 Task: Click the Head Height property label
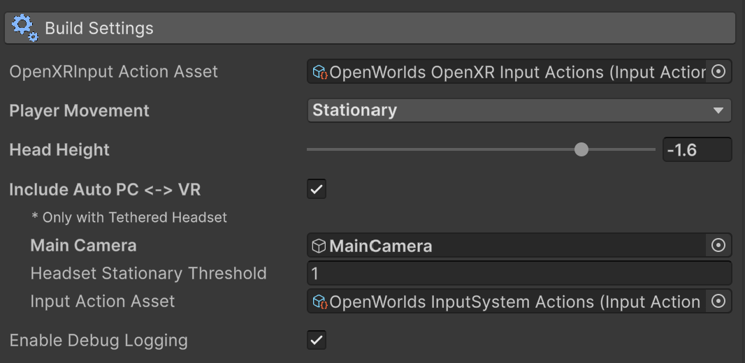coord(59,149)
